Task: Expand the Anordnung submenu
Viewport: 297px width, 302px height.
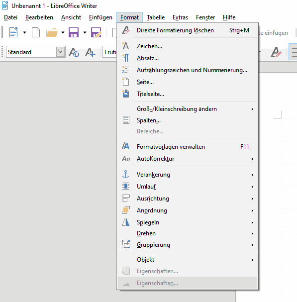Action: point(188,210)
